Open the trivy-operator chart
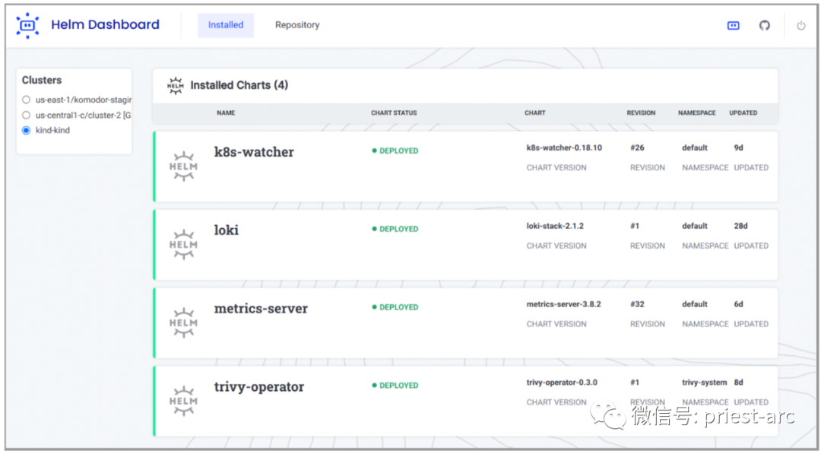The height and width of the screenshot is (454, 821). [x=258, y=387]
